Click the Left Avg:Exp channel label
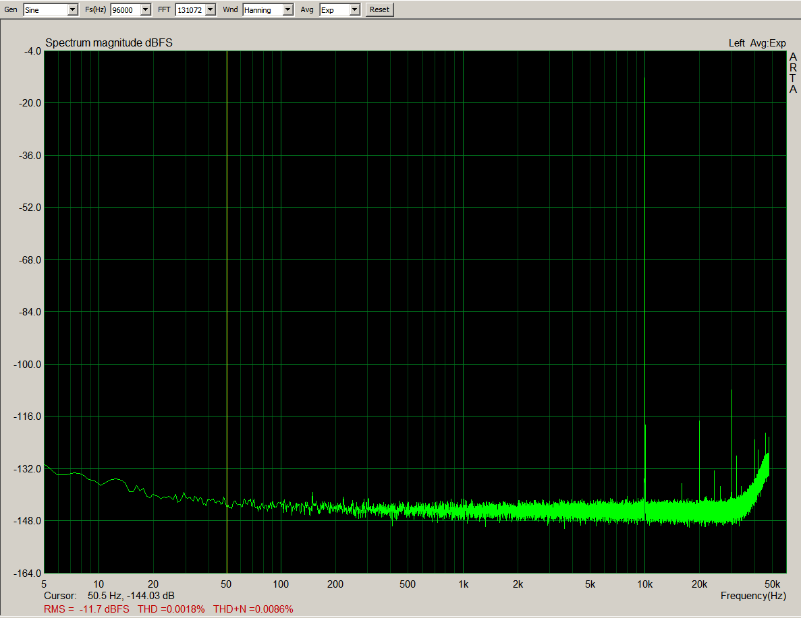The width and height of the screenshot is (801, 618). click(757, 43)
